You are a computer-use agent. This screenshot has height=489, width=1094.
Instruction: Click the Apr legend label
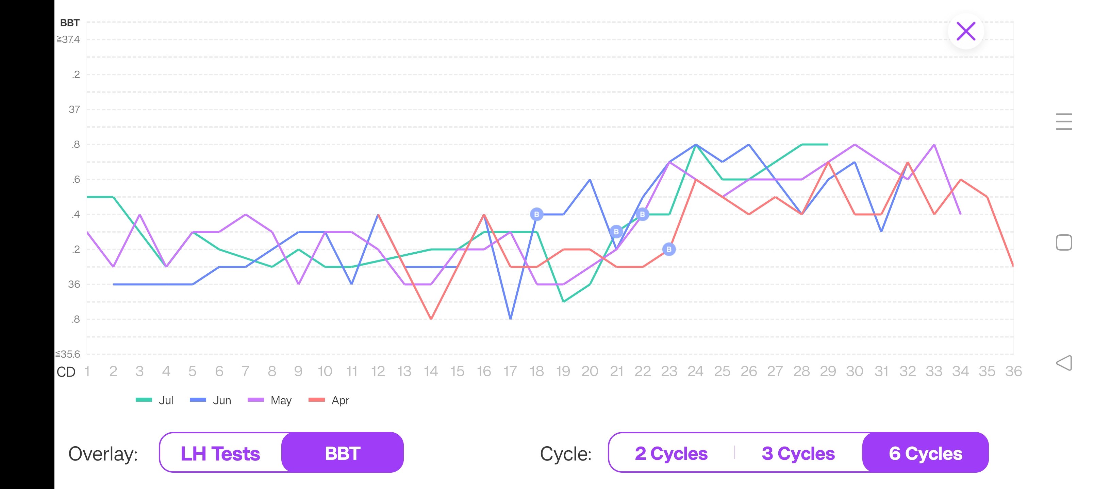pyautogui.click(x=340, y=400)
